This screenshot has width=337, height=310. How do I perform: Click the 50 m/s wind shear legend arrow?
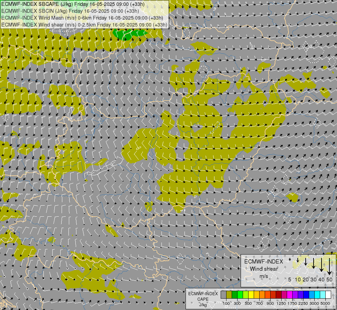tap(329, 266)
